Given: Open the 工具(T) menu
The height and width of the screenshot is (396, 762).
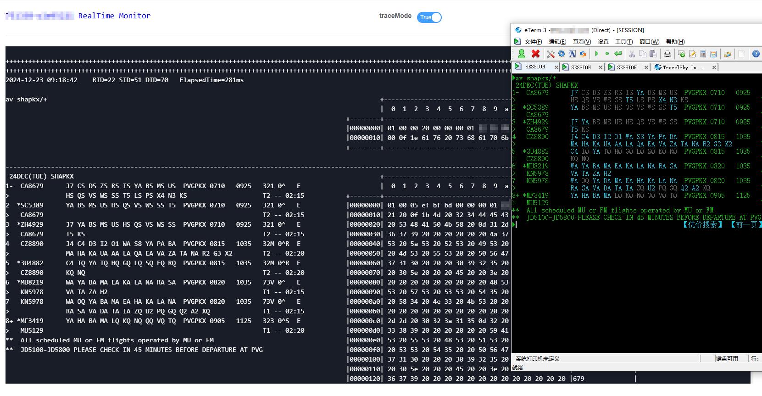Looking at the screenshot, I should (623, 42).
